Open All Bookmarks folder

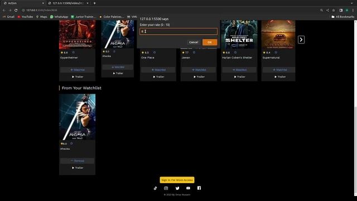(x=342, y=17)
